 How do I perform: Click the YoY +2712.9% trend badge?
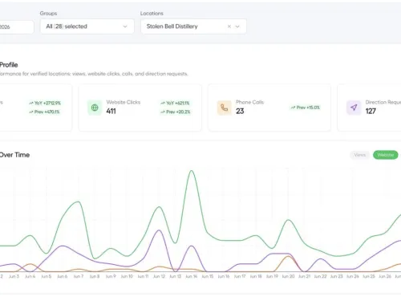(45, 103)
